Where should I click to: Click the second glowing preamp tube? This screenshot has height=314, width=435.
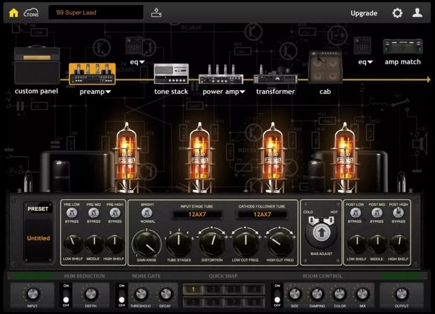pos(200,158)
